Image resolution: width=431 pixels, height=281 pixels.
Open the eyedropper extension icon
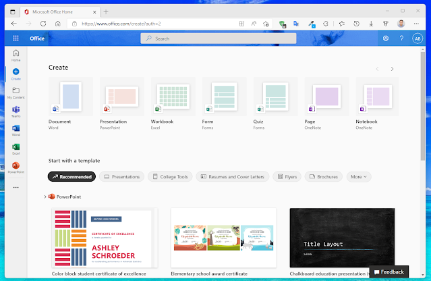point(311,24)
